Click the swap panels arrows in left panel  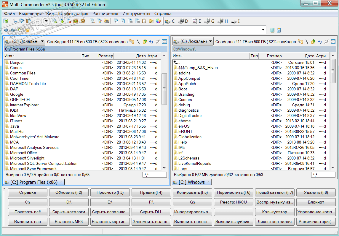click(151, 42)
